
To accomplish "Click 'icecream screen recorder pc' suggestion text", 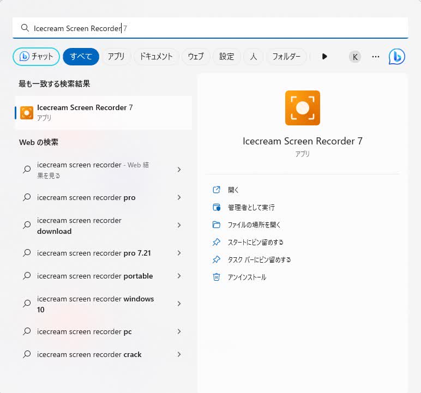I will point(85,332).
